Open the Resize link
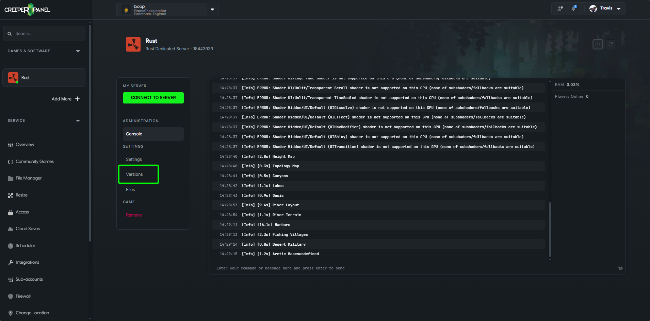Image resolution: width=650 pixels, height=321 pixels. point(21,195)
